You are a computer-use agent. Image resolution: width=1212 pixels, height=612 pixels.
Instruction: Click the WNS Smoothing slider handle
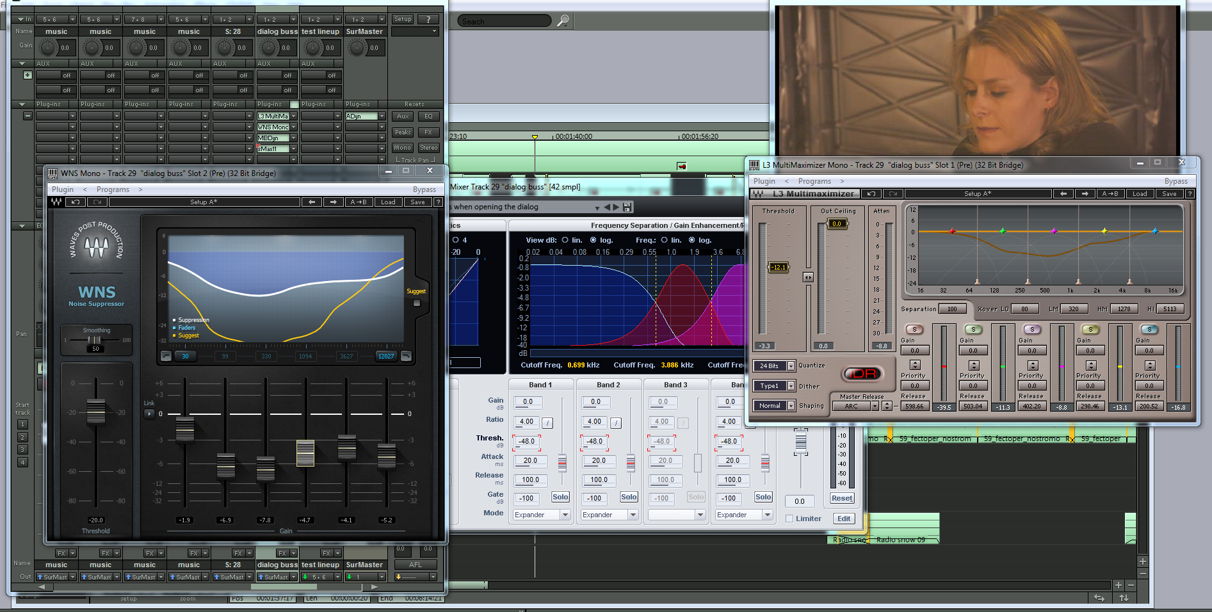[x=95, y=340]
